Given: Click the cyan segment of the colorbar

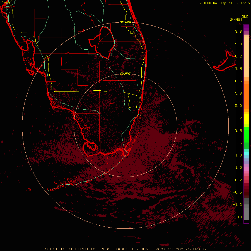Looking at the screenshot, I should click(x=246, y=153).
